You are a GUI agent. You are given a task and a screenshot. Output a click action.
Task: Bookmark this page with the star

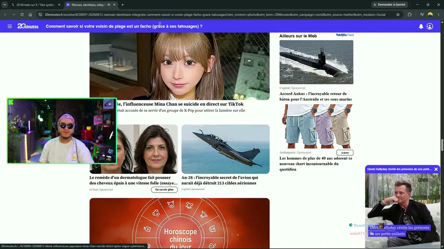(x=398, y=15)
